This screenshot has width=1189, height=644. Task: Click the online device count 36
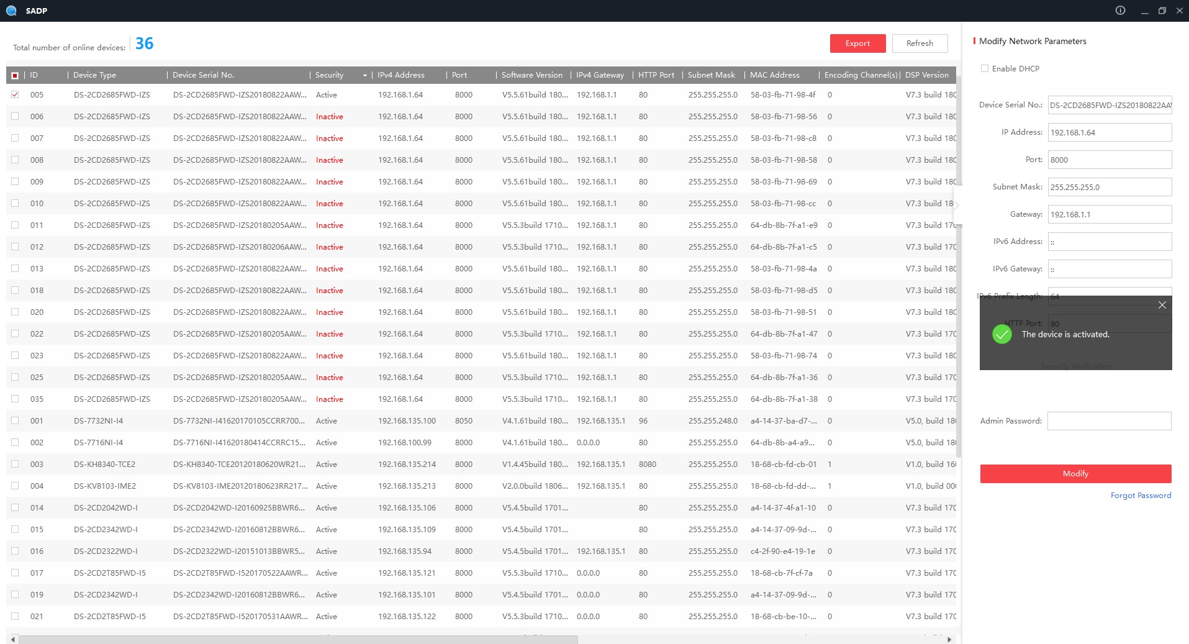click(144, 43)
